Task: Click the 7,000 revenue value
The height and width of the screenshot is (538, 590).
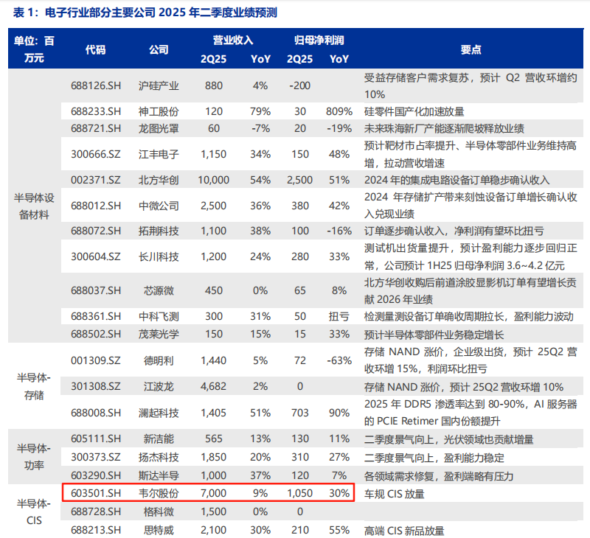Action: [x=214, y=493]
